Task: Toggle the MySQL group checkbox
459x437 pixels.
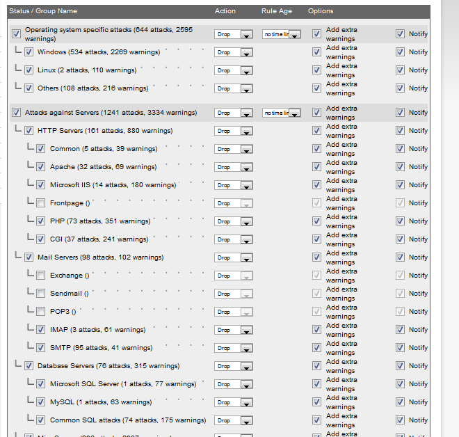Action: [x=41, y=402]
